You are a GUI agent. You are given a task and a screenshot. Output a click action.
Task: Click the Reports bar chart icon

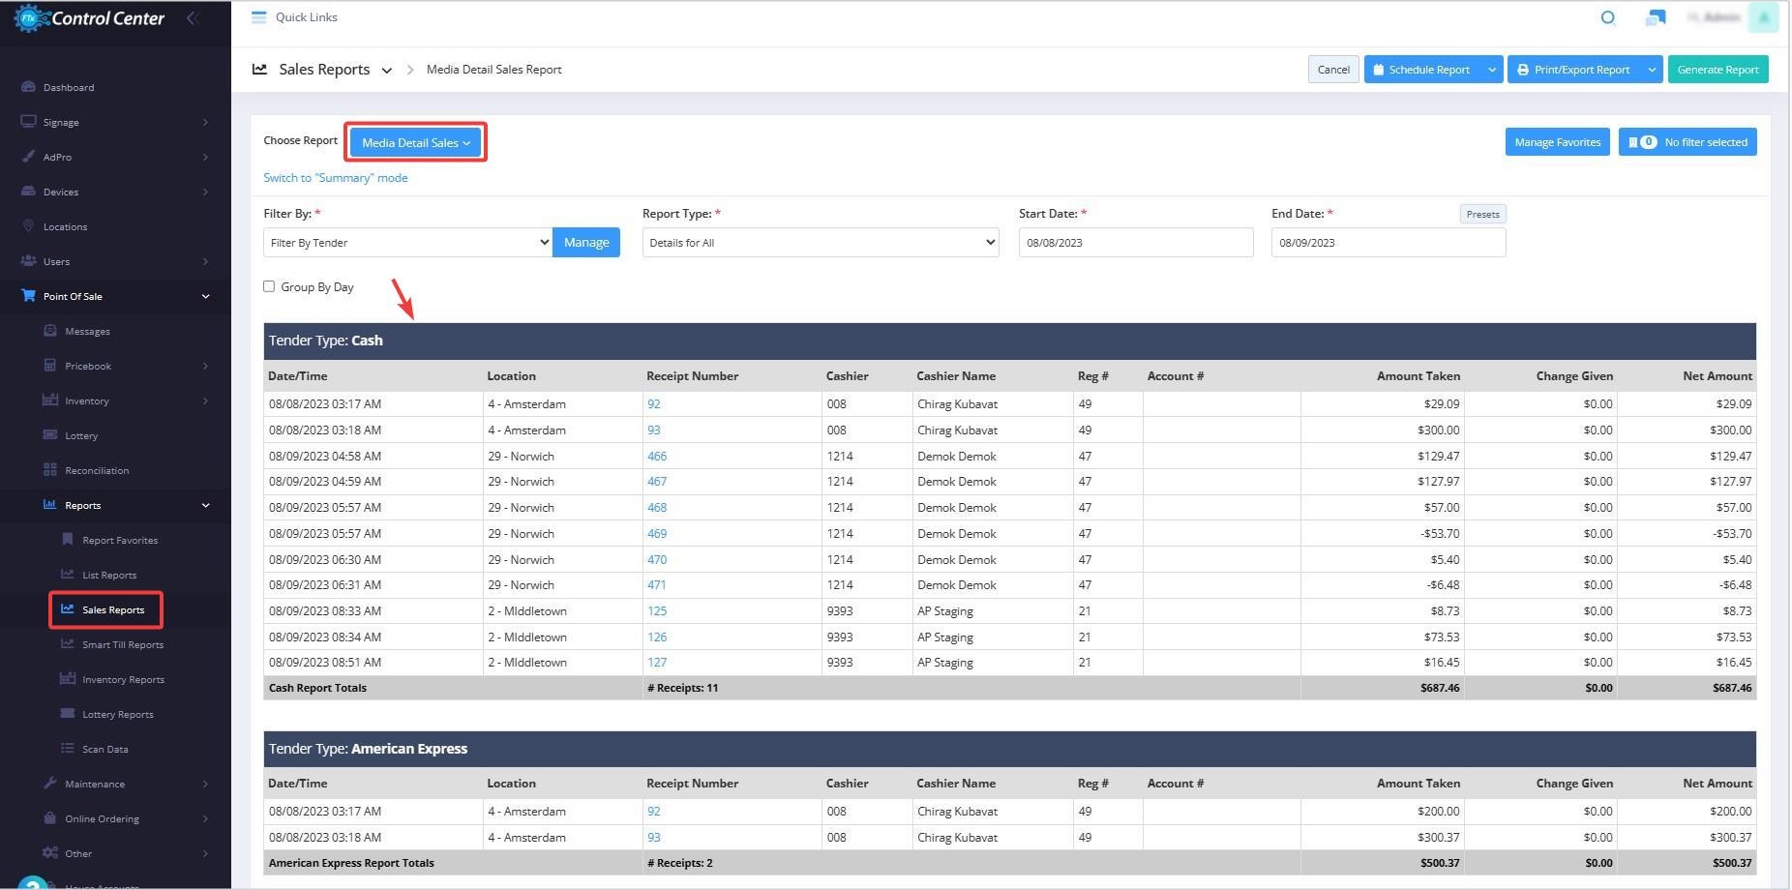click(x=50, y=505)
